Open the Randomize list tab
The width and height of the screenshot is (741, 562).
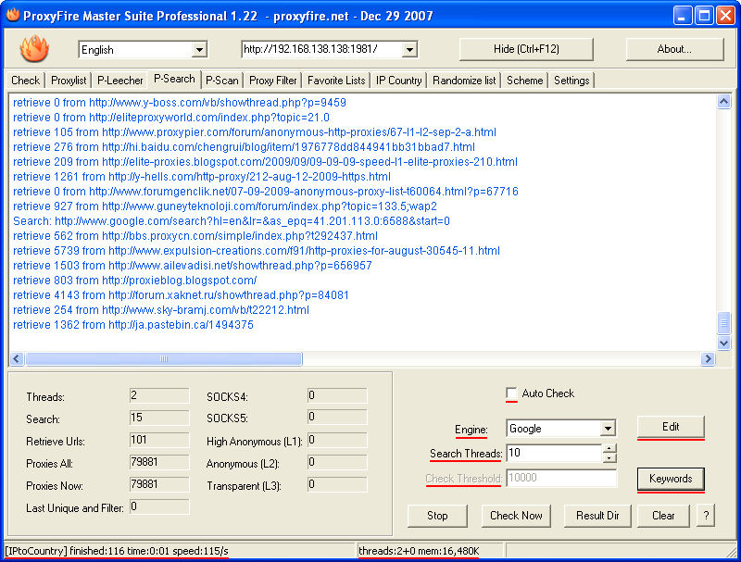click(x=464, y=81)
